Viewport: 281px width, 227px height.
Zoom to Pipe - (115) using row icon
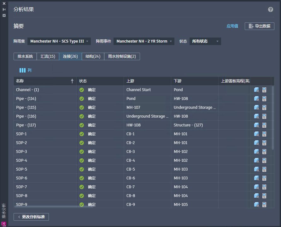256,107
